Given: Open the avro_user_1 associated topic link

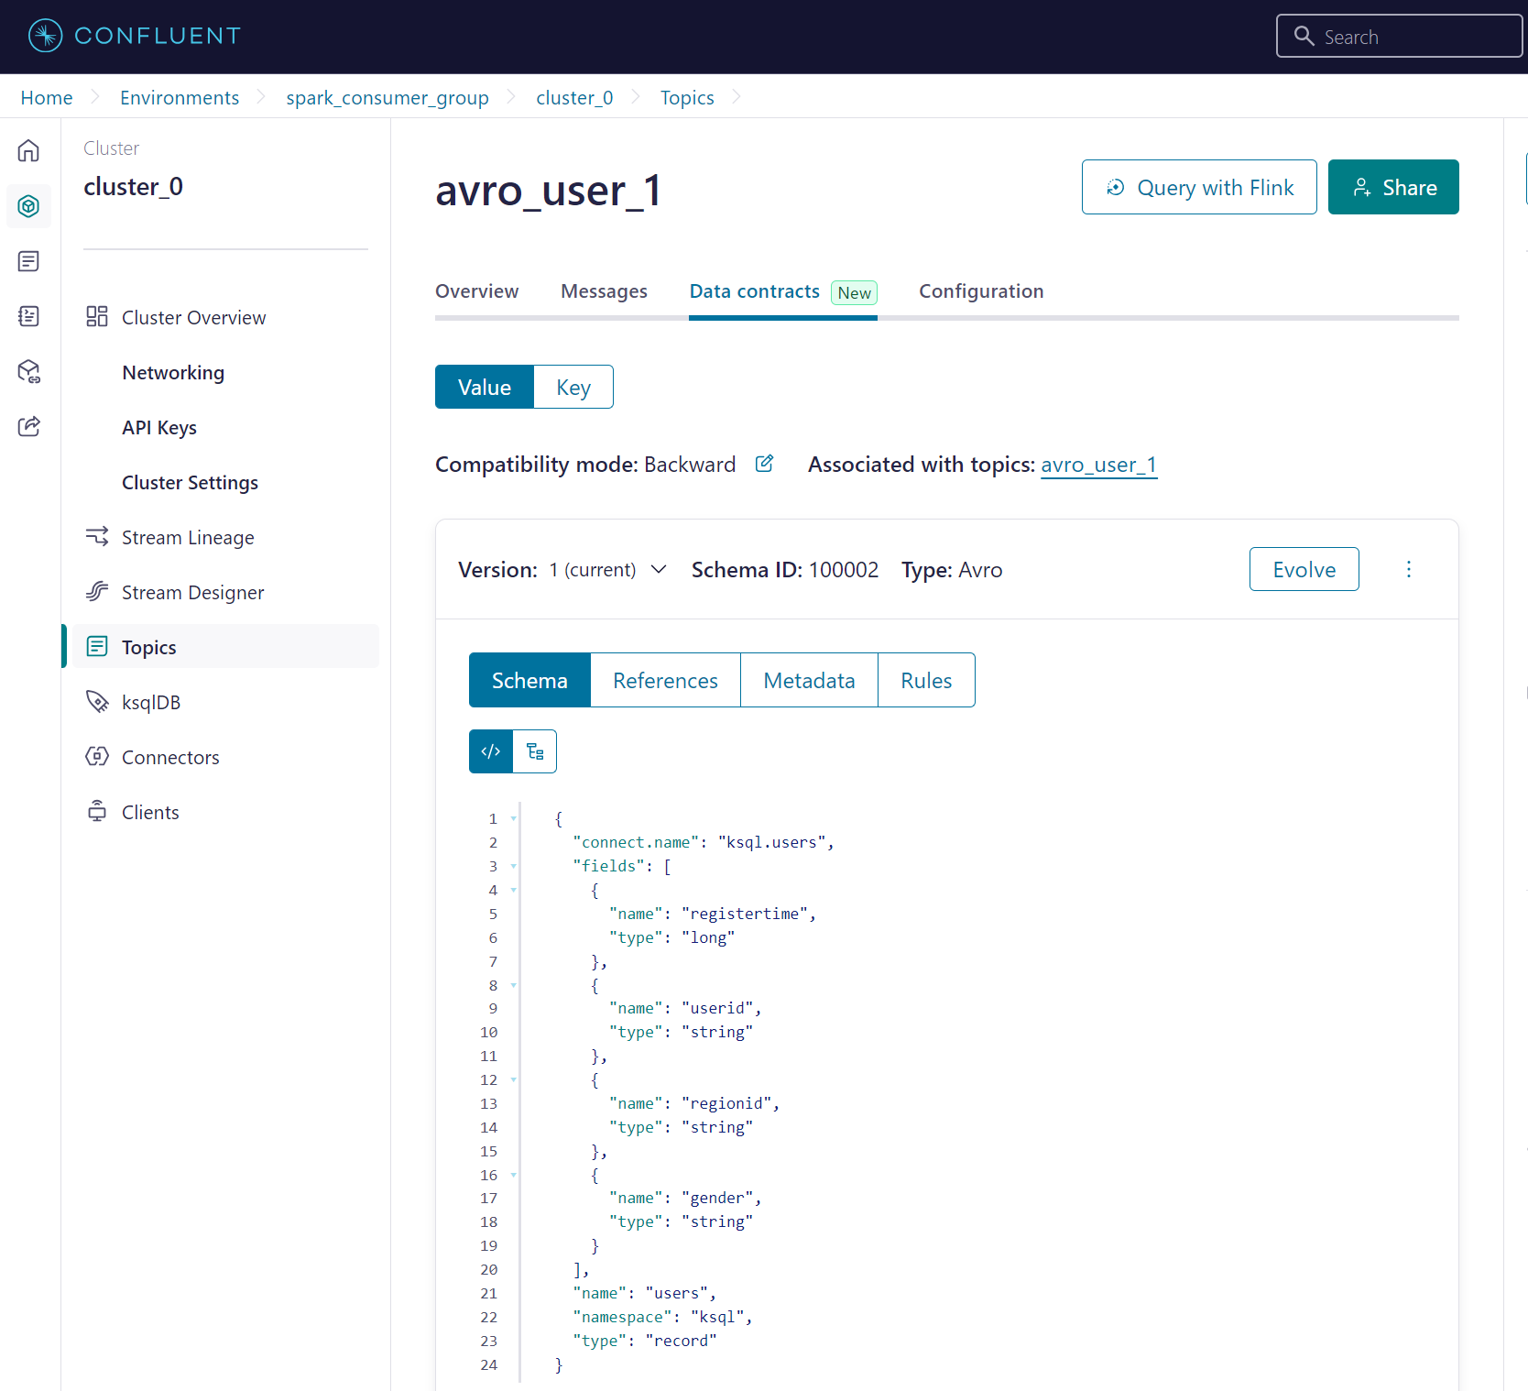Looking at the screenshot, I should (x=1099, y=465).
